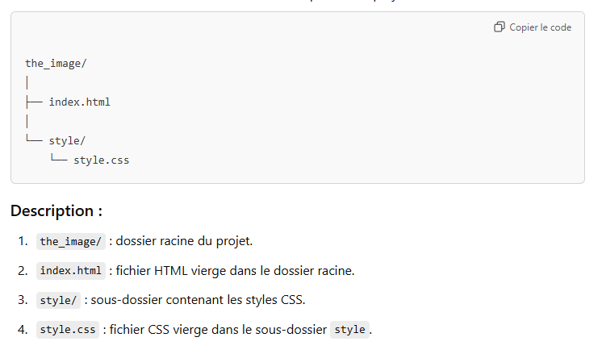Click the "style/" folder line in code tree
This screenshot has height=354, width=602.
coord(67,140)
